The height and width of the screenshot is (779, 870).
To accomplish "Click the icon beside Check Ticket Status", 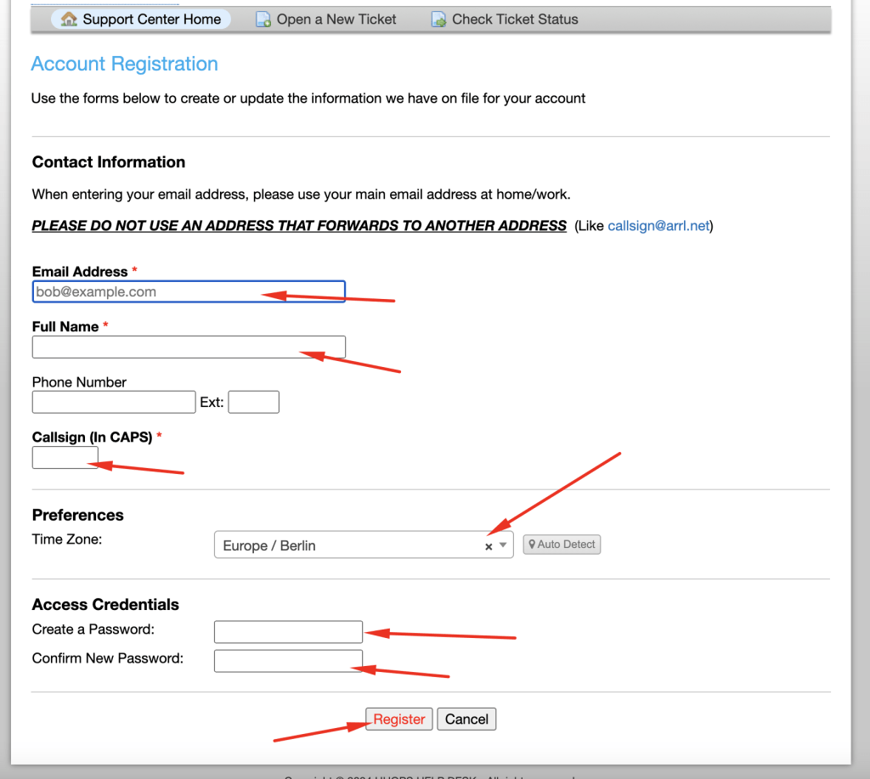I will pyautogui.click(x=438, y=19).
